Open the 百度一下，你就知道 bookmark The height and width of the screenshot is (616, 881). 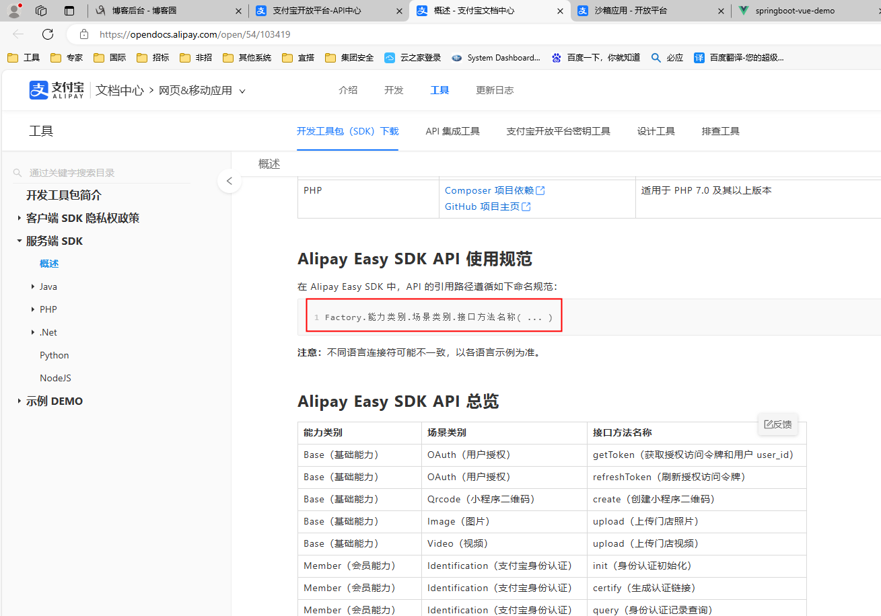pyautogui.click(x=596, y=58)
